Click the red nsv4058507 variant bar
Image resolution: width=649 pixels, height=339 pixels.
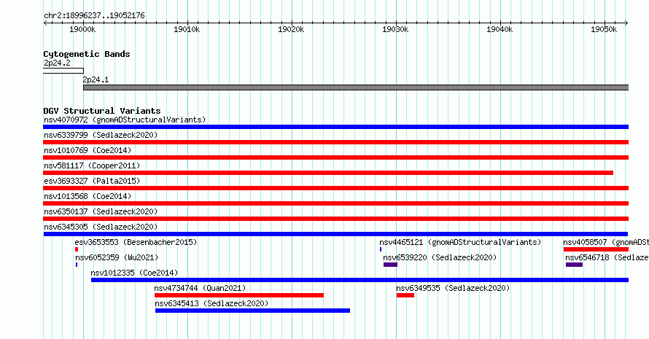pos(596,249)
